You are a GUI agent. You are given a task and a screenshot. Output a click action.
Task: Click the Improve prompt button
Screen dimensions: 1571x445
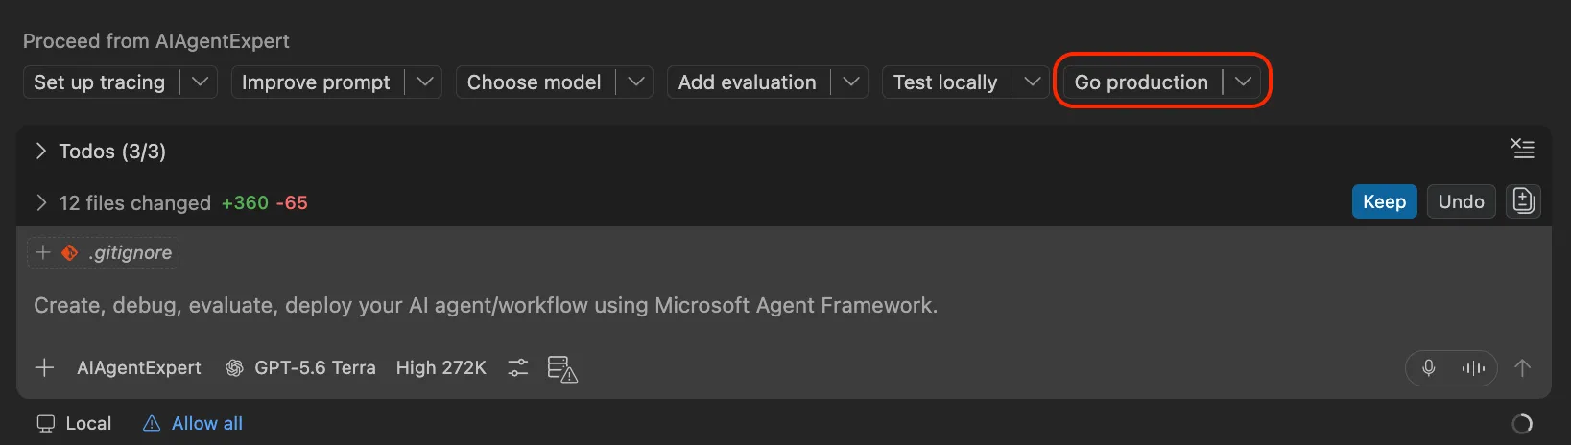pyautogui.click(x=316, y=82)
